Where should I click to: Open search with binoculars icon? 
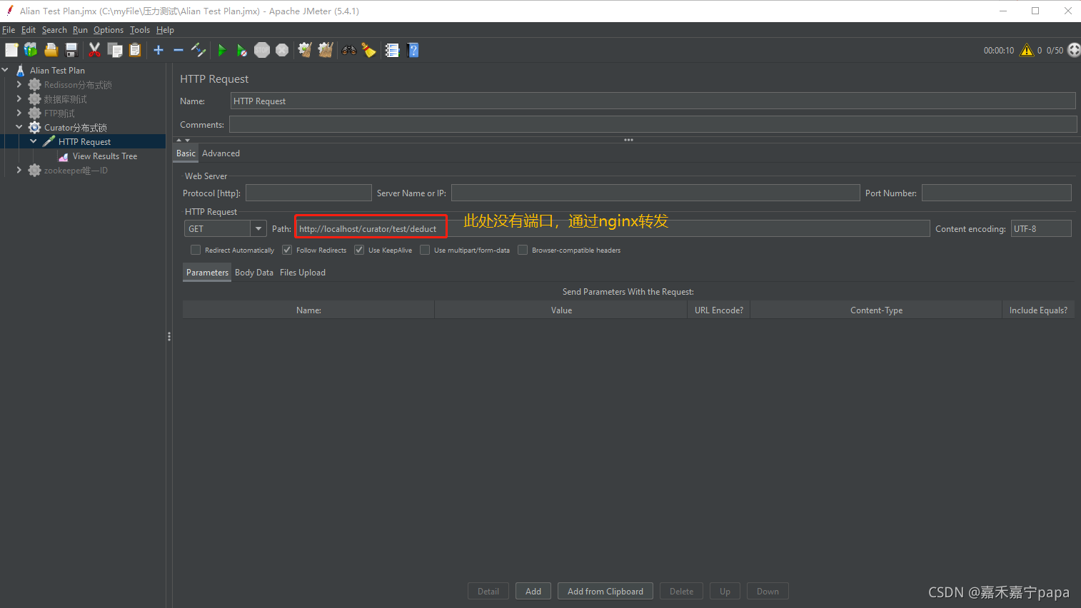[x=348, y=50]
